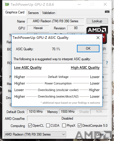Switch to the Validation tab
114x141 pixels.
[x=48, y=13]
